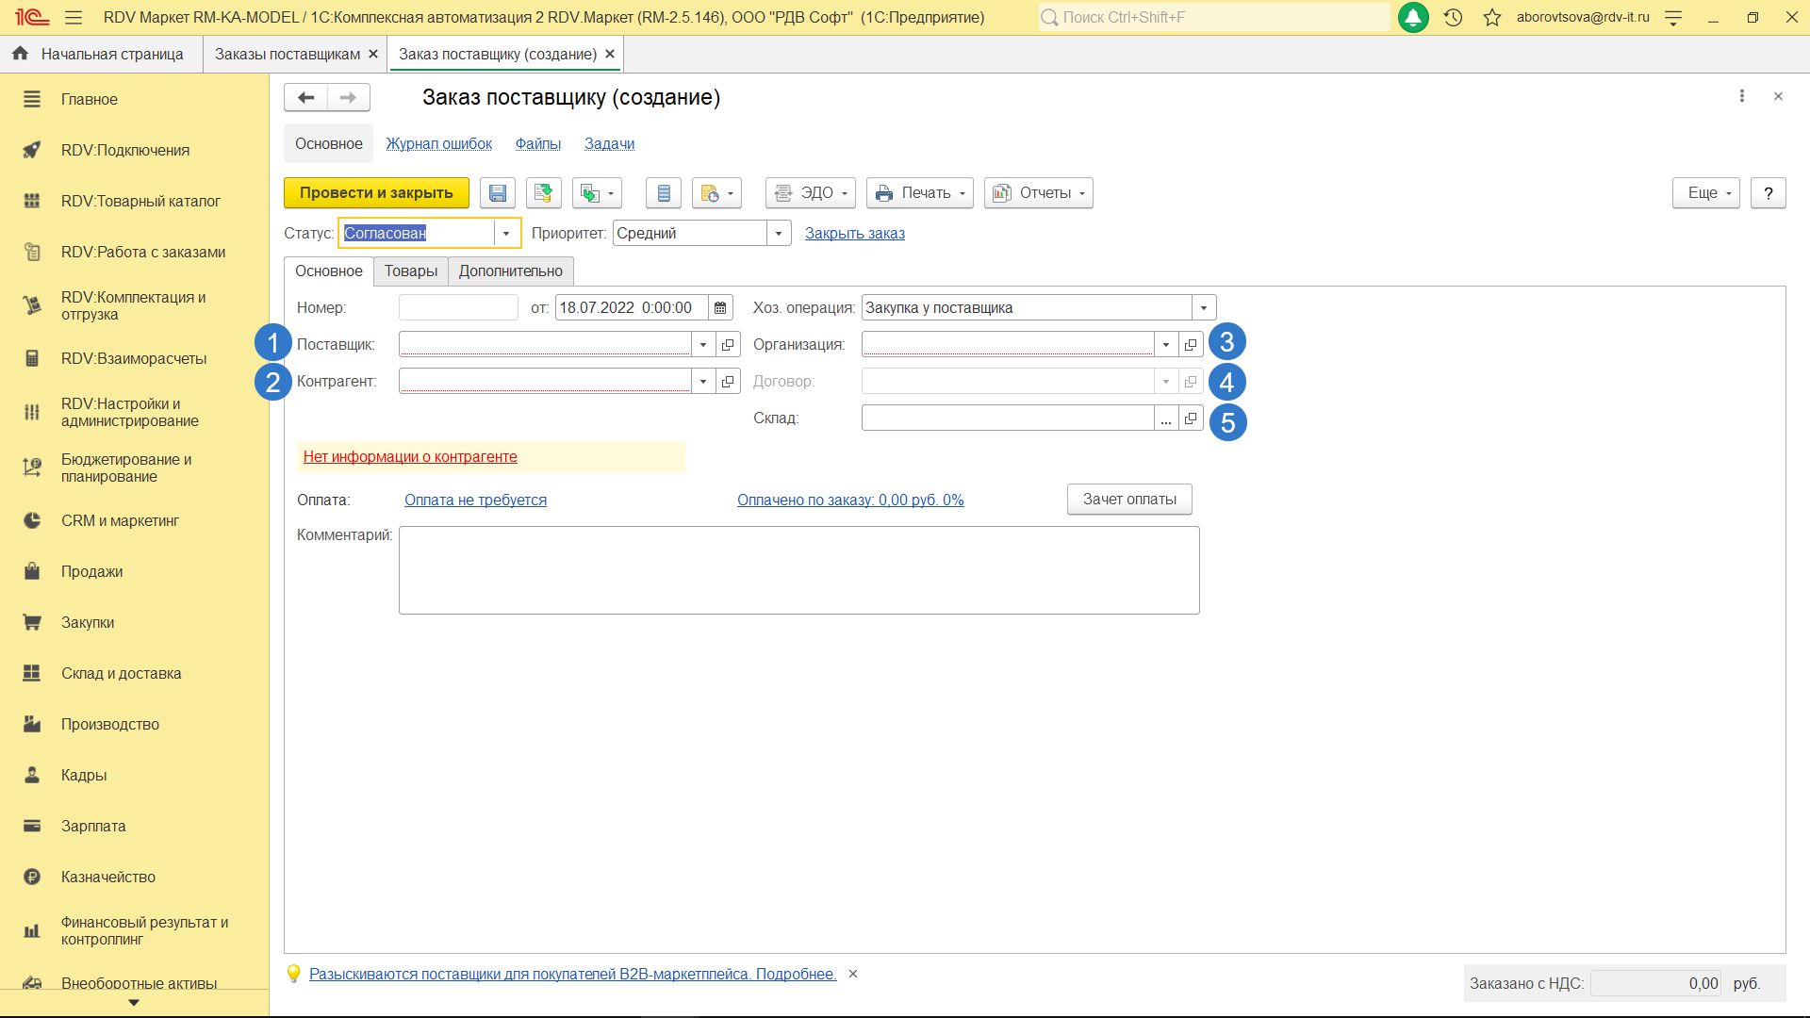Image resolution: width=1810 pixels, height=1018 pixels.
Task: Expand the Приоритет dropdown
Action: tap(779, 234)
